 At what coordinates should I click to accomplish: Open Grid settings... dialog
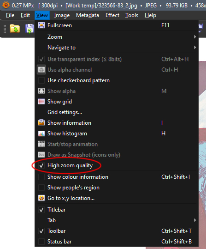(x=65, y=112)
